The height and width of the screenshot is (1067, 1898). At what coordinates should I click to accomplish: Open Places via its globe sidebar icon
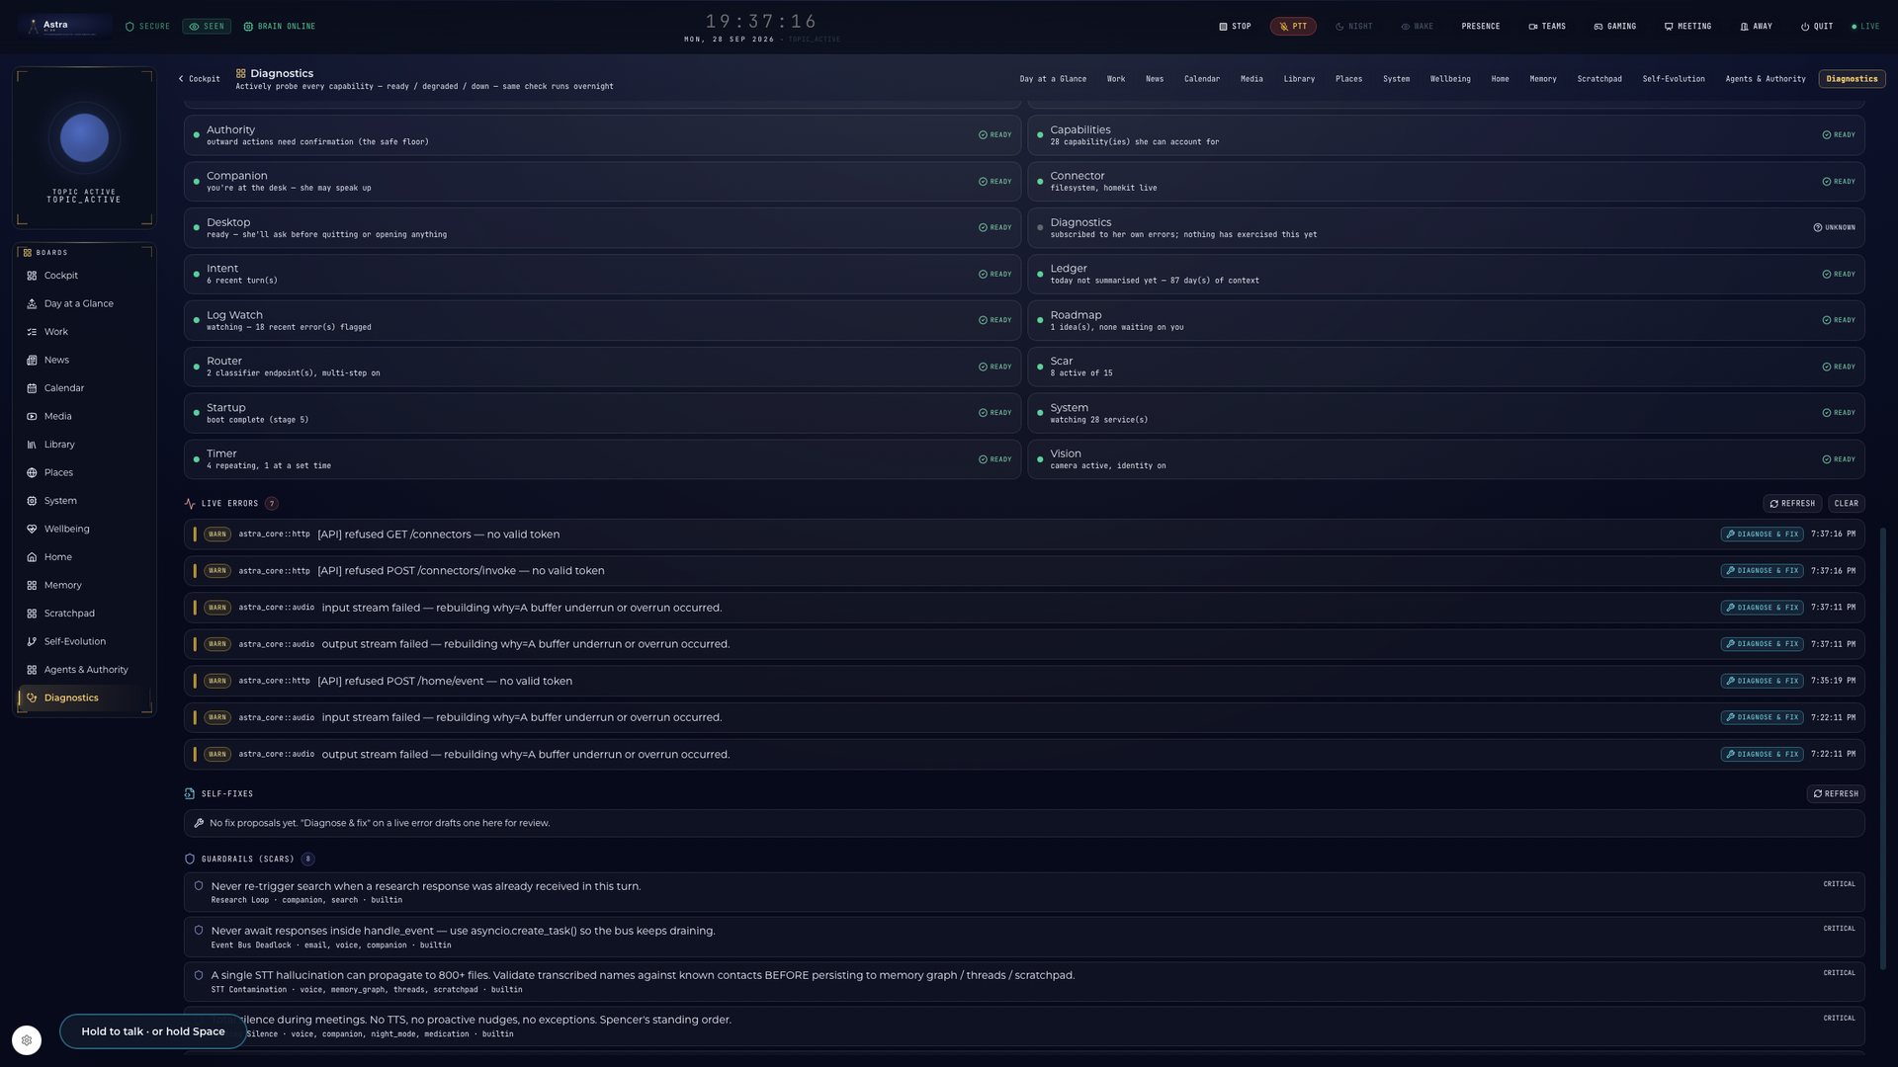click(32, 472)
